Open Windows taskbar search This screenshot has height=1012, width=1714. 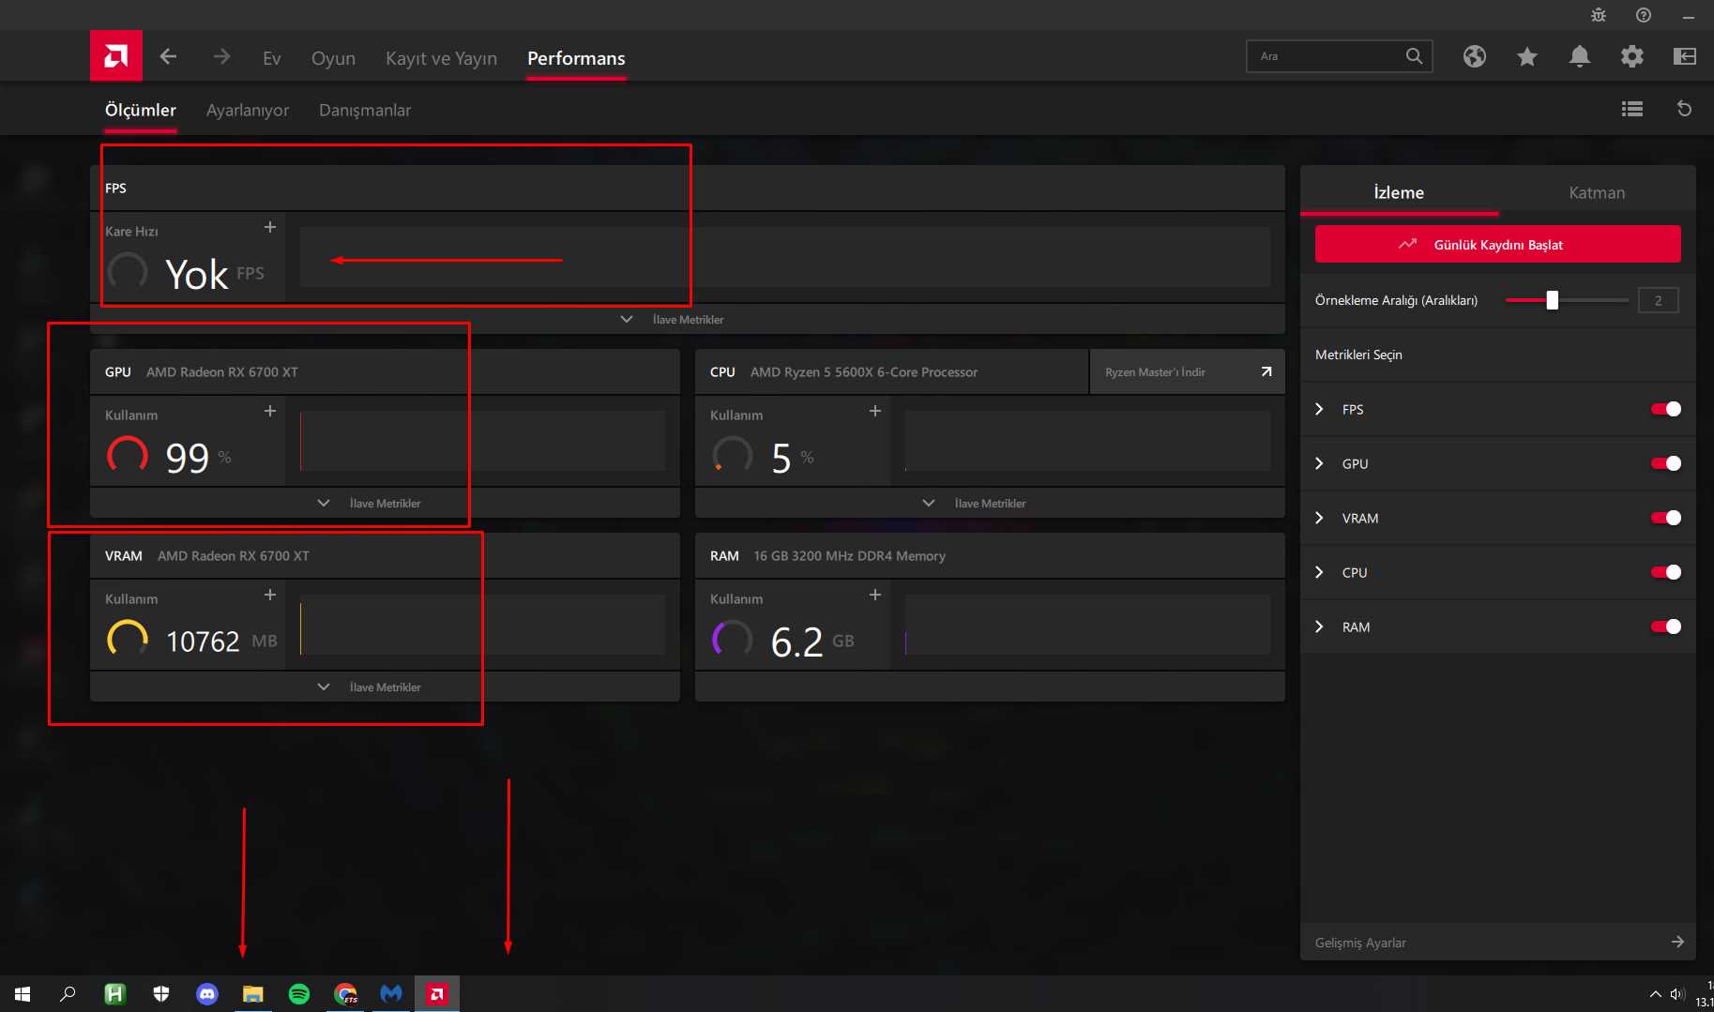[x=68, y=994]
